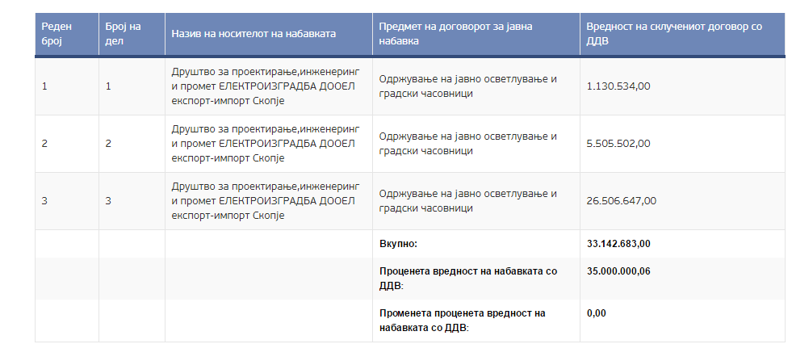Screen dimensions: 792x344
Task: Click the 'Проценета вредност на набавката со ДДВ' label
Action: pos(468,278)
